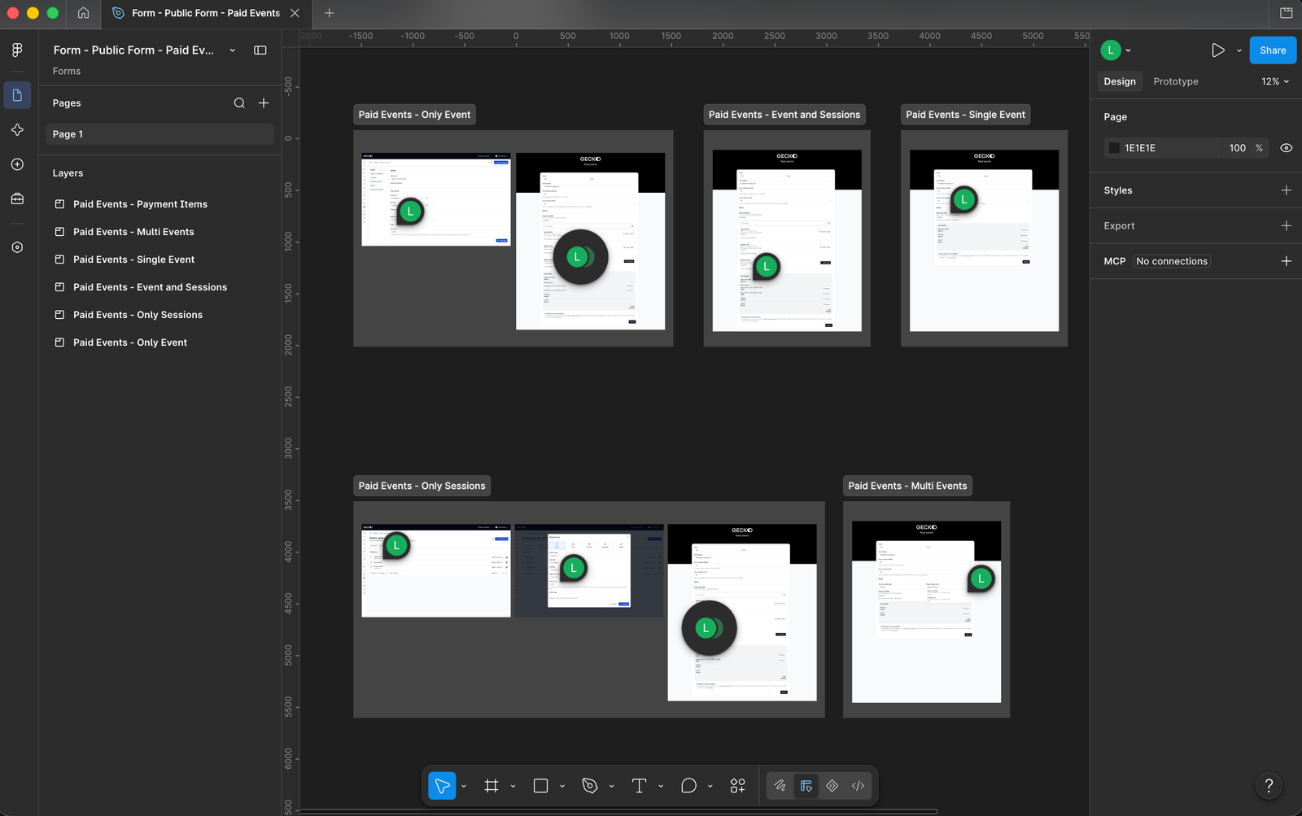This screenshot has width=1302, height=816.
Task: Select the Text tool in the toolbar
Action: pyautogui.click(x=639, y=786)
